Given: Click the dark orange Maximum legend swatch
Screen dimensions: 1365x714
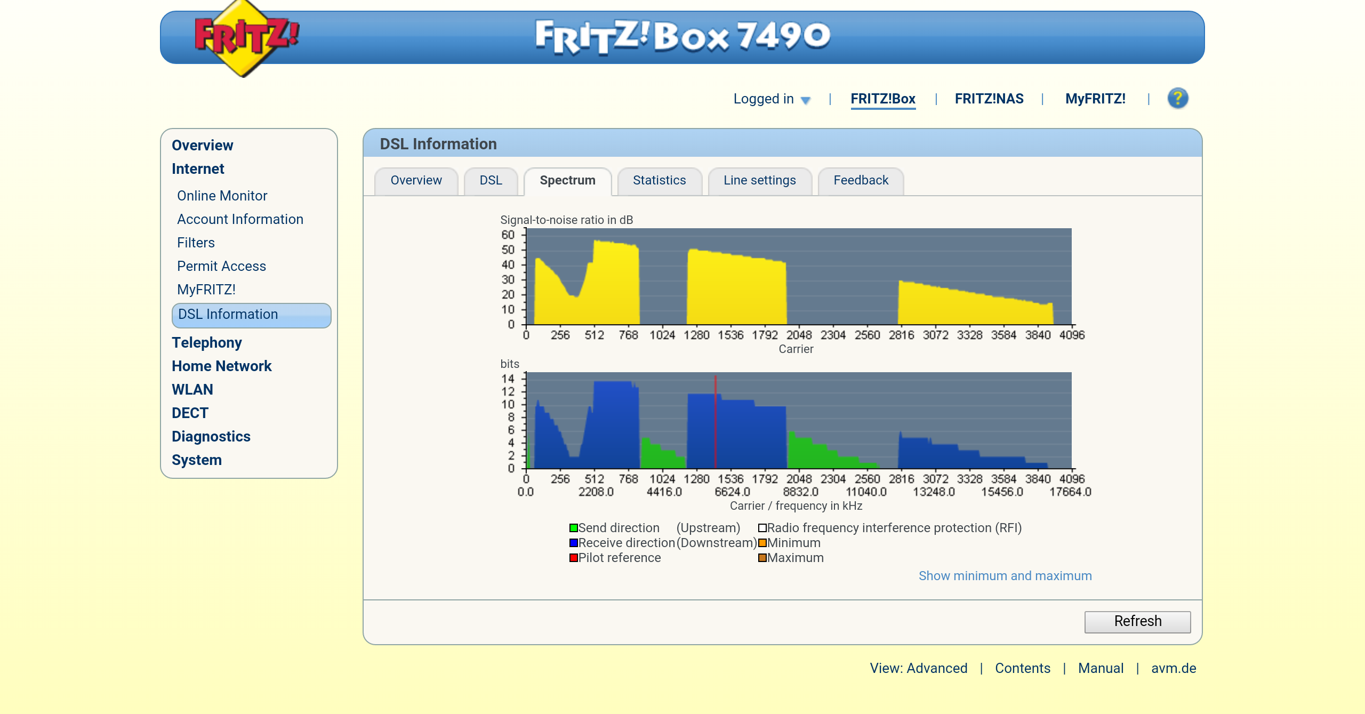Looking at the screenshot, I should (762, 558).
